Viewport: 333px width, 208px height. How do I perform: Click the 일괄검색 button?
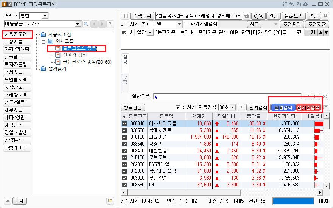283,107
